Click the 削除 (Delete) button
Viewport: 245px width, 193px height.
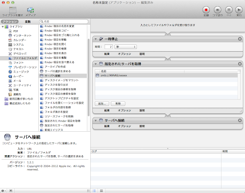click(118, 104)
